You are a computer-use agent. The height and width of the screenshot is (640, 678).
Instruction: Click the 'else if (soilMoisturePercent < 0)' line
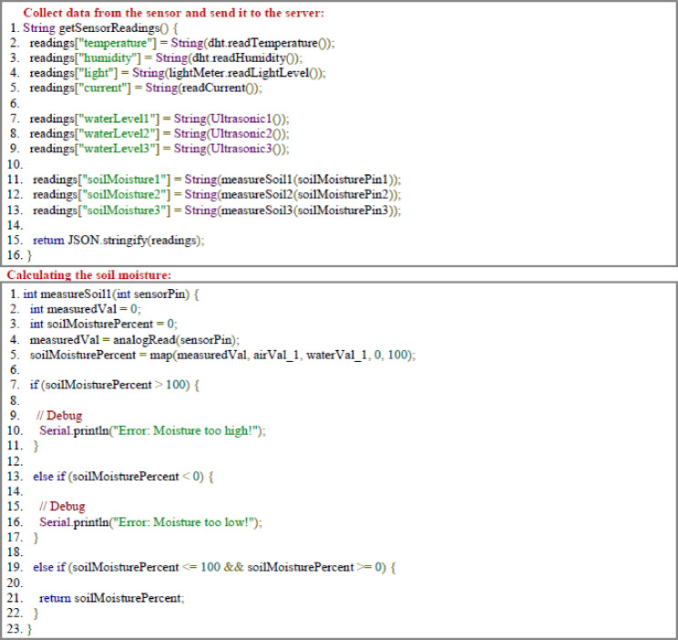point(123,477)
